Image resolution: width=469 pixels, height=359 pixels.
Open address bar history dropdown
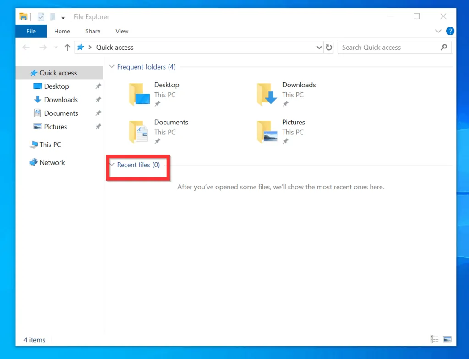coord(319,48)
